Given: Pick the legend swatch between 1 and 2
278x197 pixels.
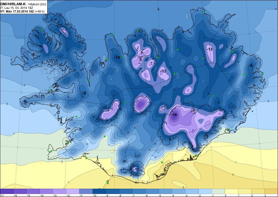Looking at the screenshot, I should coord(245,191).
